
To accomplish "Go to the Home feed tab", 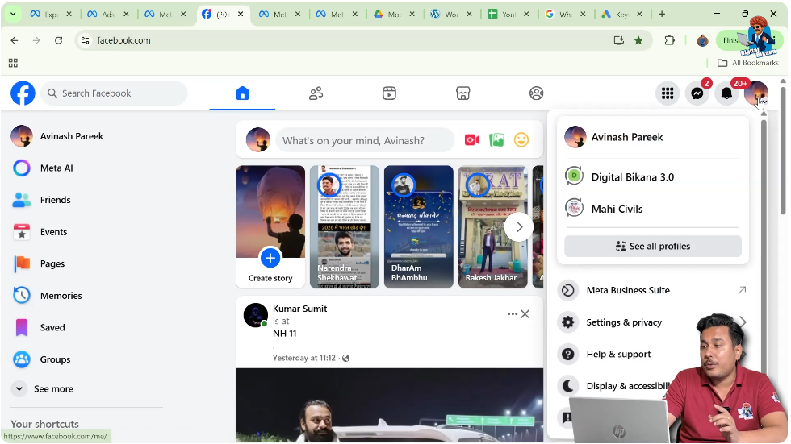I will coord(243,93).
